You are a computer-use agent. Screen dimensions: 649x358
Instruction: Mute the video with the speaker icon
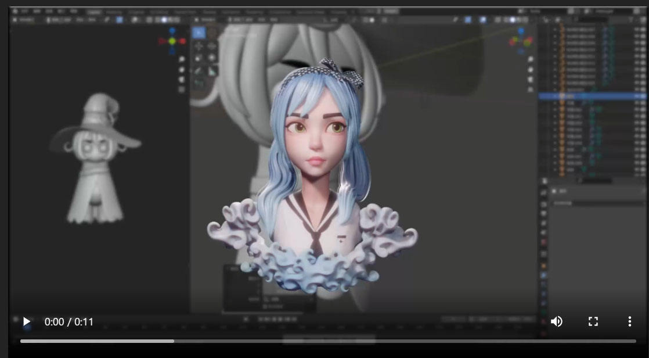(556, 321)
